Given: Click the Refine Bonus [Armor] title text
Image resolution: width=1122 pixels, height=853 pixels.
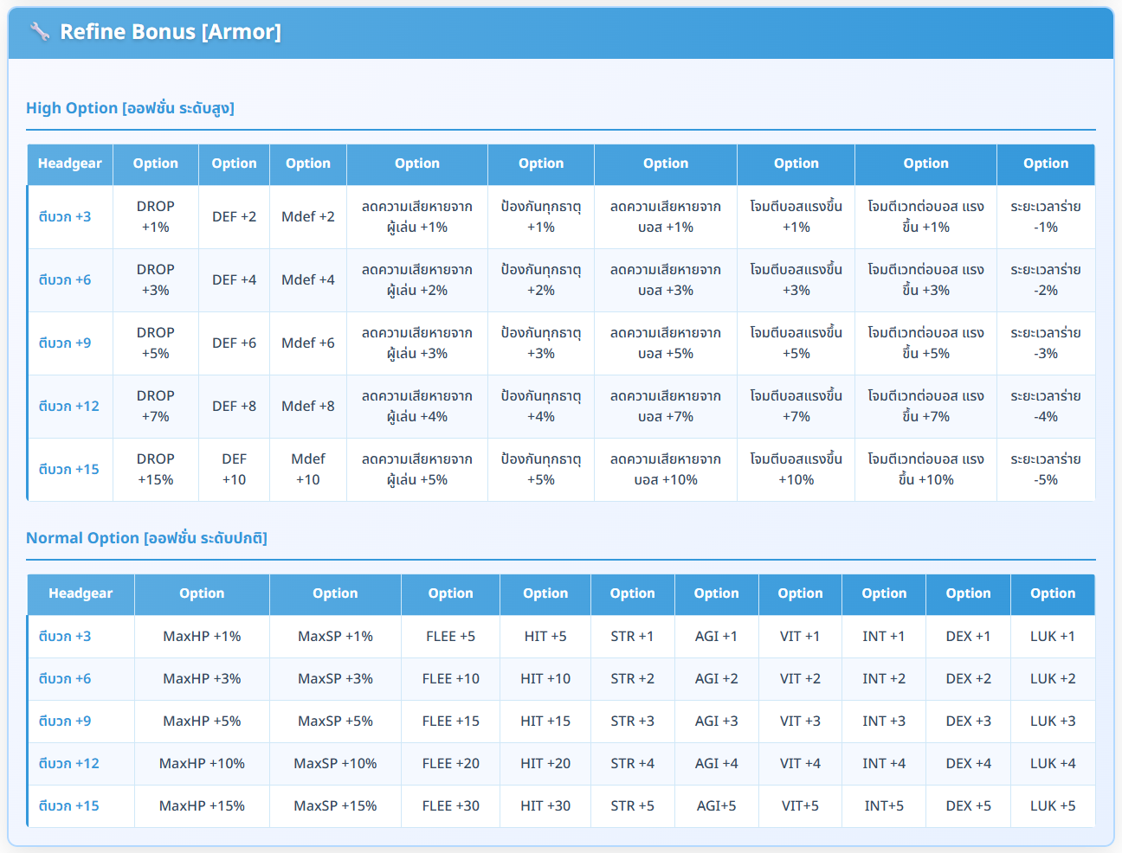Looking at the screenshot, I should (170, 32).
